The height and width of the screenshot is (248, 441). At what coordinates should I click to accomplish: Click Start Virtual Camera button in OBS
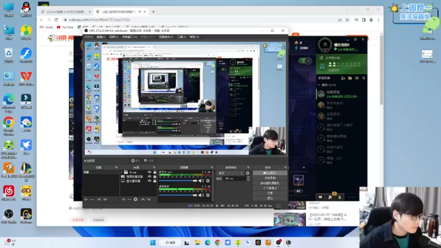tap(270, 183)
